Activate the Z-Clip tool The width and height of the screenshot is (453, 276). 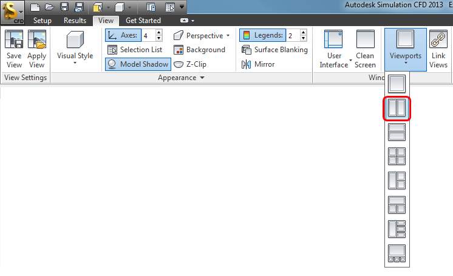pos(190,64)
